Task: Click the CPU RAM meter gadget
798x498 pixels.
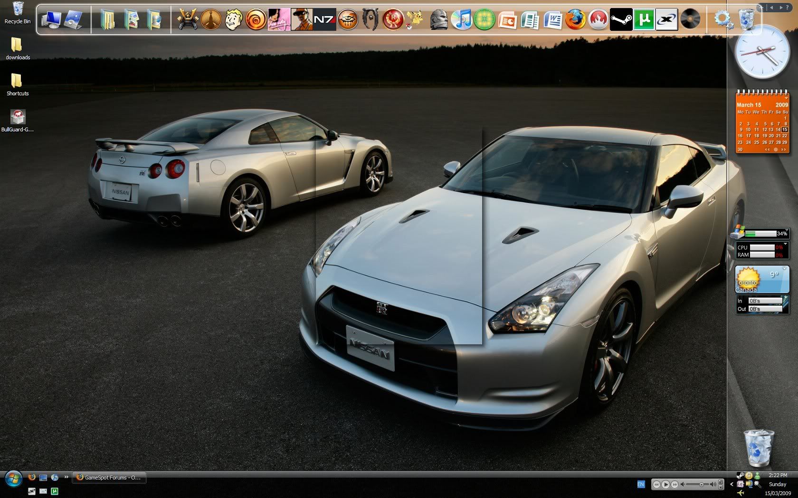Action: (762, 251)
